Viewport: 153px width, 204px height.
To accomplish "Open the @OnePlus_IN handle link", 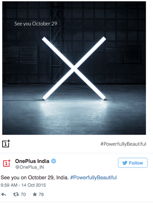I will pyautogui.click(x=30, y=167).
